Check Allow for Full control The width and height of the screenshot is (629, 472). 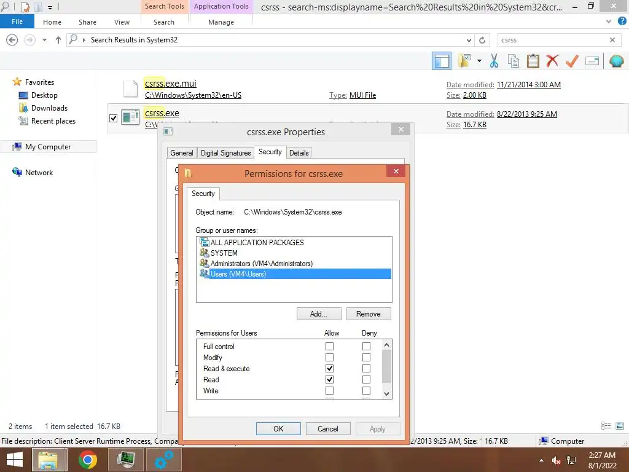click(329, 346)
